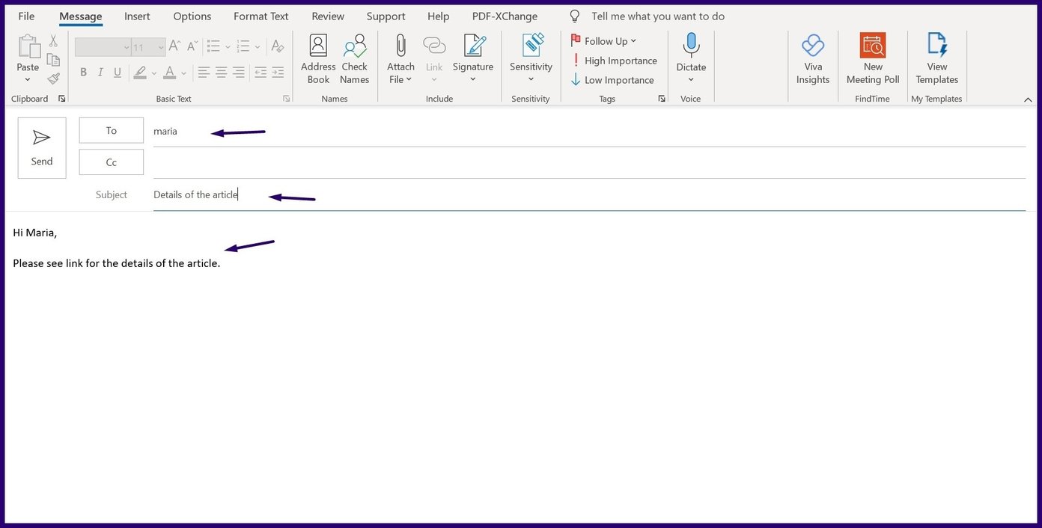Image resolution: width=1042 pixels, height=528 pixels.
Task: Click Check Names icon
Action: tap(354, 58)
